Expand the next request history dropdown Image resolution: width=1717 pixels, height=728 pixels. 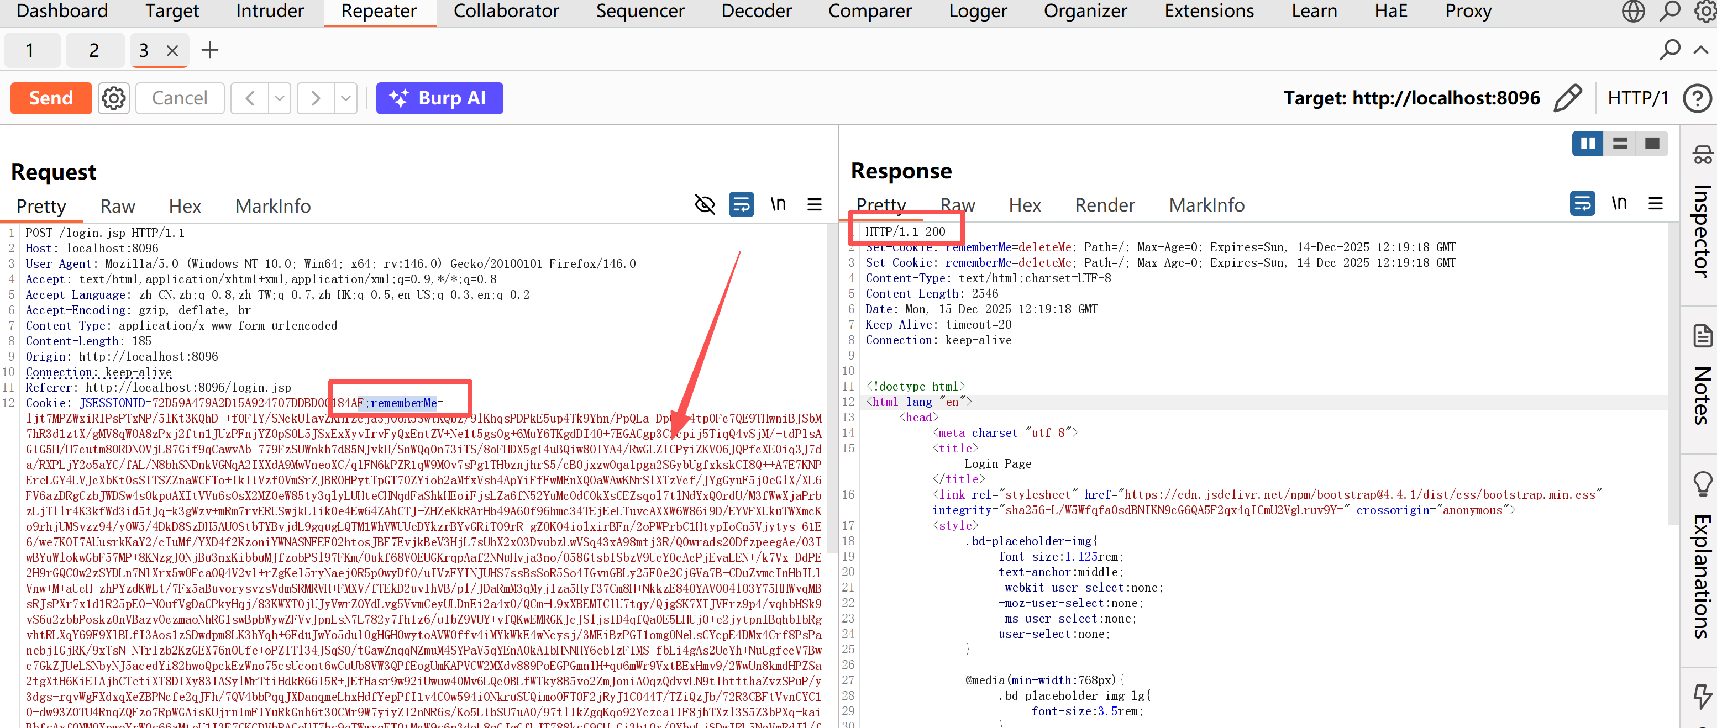(x=345, y=98)
